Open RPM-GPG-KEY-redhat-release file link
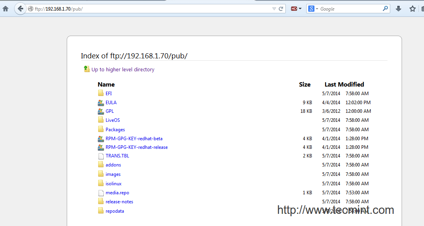This screenshot has width=424, height=226. pos(137,147)
